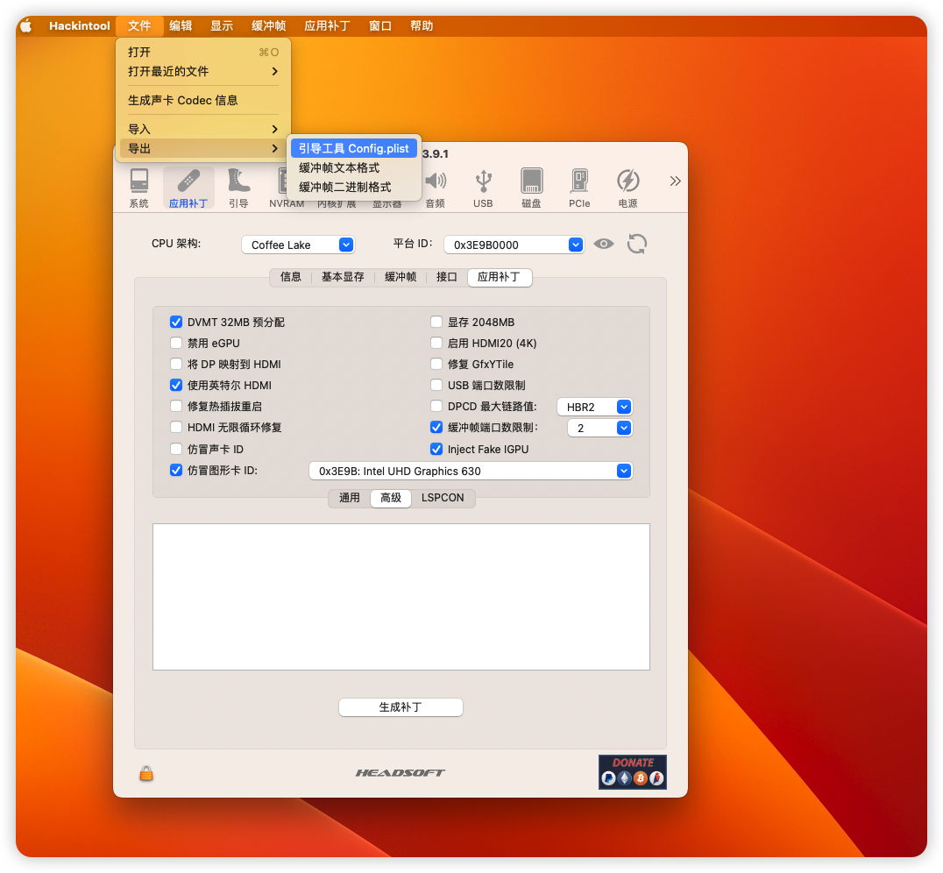Enable USB 端口数限制 checkbox

tap(436, 385)
